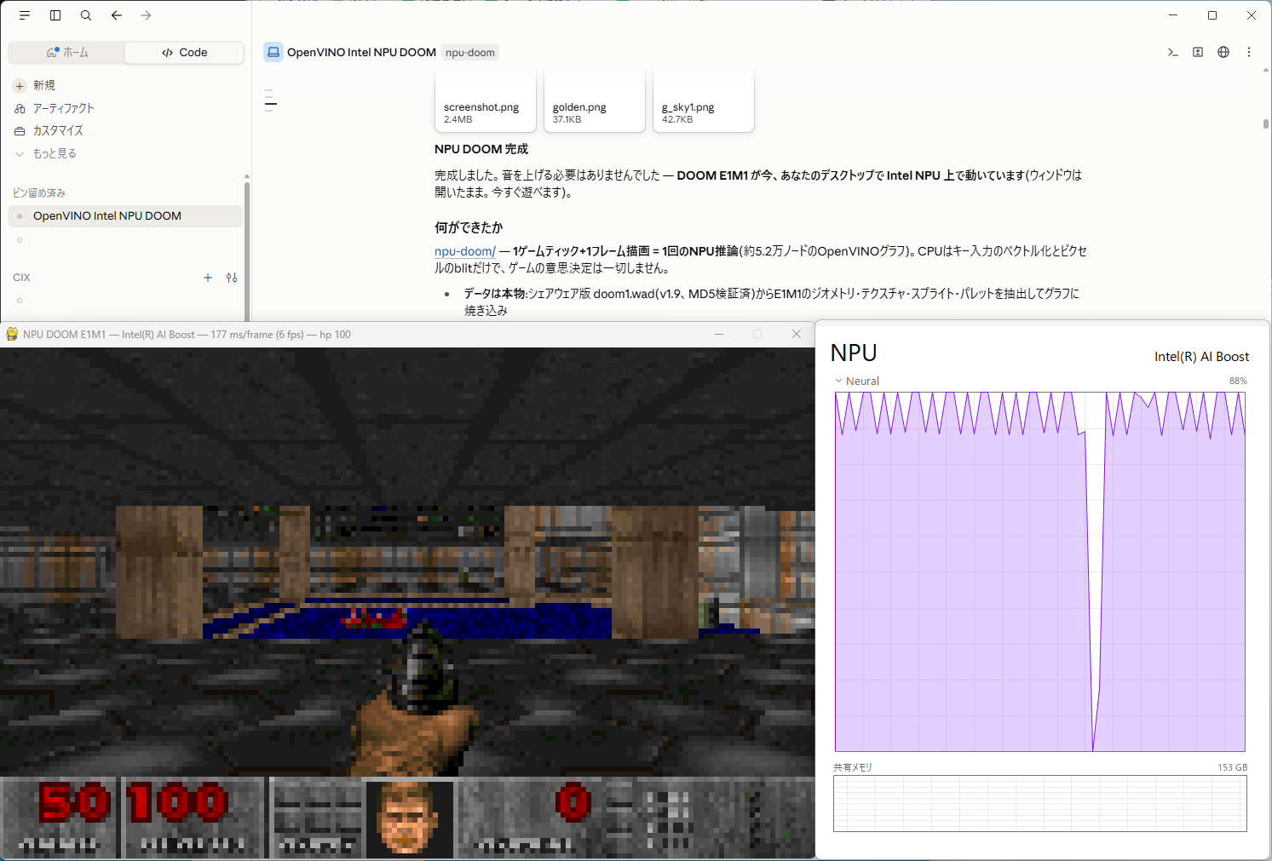Collapse the Neural graph chevron
This screenshot has width=1272, height=861.
(838, 381)
